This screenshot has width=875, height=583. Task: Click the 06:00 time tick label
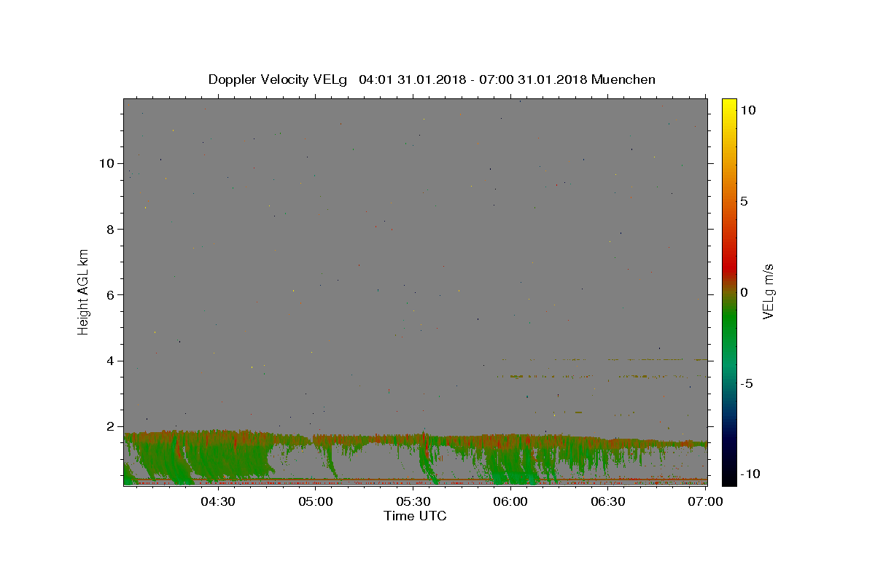511,501
